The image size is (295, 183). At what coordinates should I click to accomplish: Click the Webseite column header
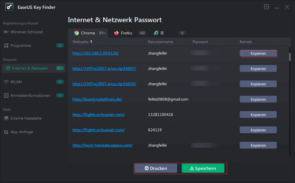click(x=81, y=42)
